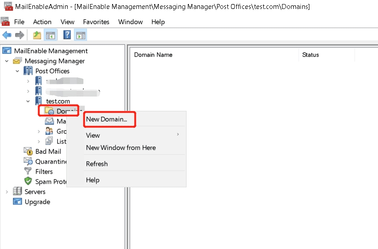This screenshot has width=378, height=249.
Task: Select the Upgrade node in tree
Action: tap(37, 202)
